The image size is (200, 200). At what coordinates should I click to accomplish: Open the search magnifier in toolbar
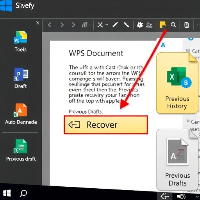point(173,25)
